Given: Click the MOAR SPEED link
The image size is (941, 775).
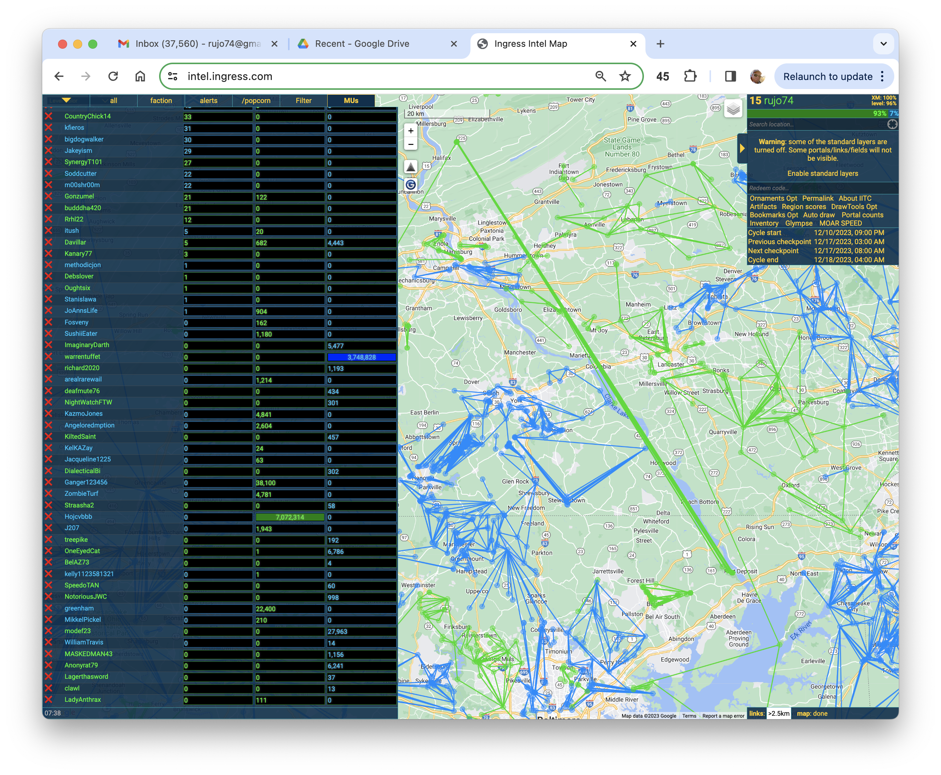Looking at the screenshot, I should point(840,223).
